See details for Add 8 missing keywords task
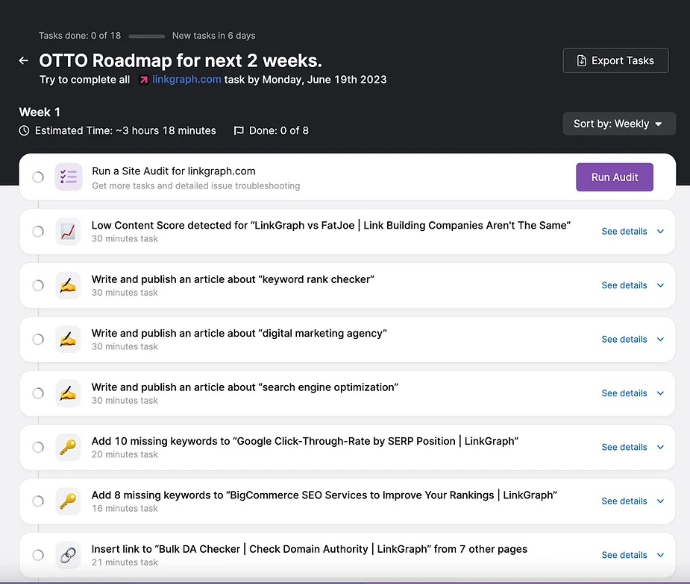Viewport: 690px width, 584px height. pos(624,501)
